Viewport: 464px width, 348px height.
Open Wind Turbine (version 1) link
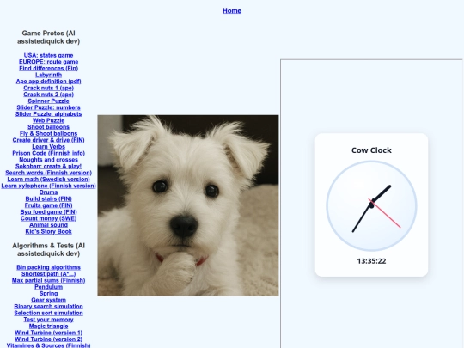click(48, 333)
